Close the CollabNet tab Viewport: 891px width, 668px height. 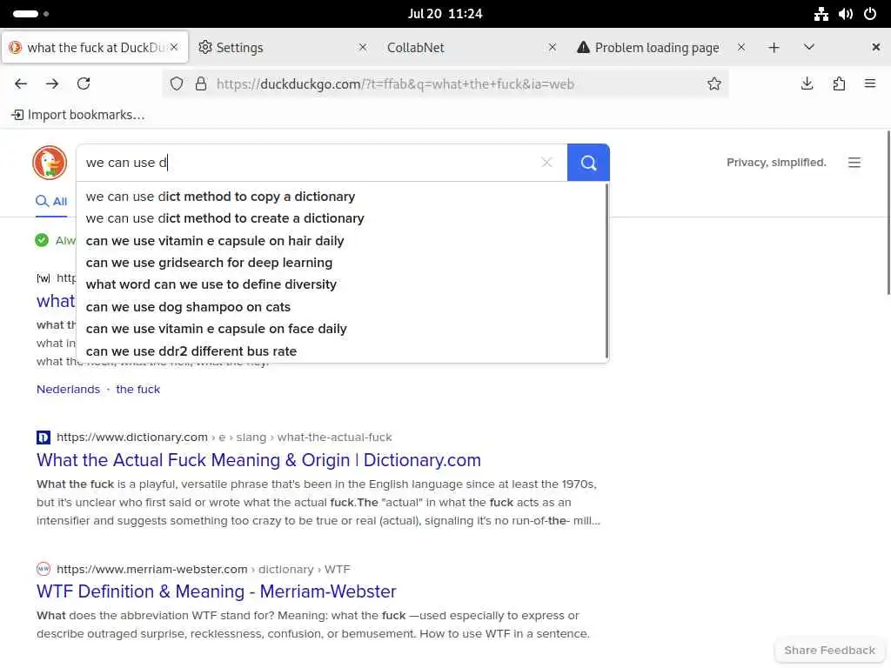552,48
